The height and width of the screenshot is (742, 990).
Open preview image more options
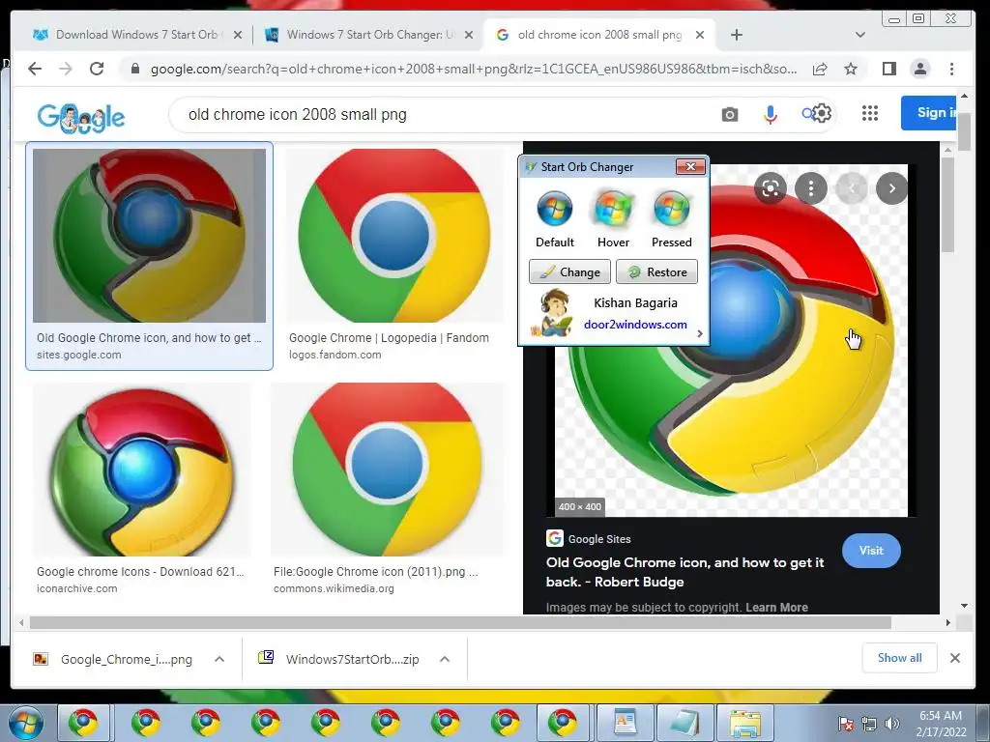pyautogui.click(x=811, y=188)
